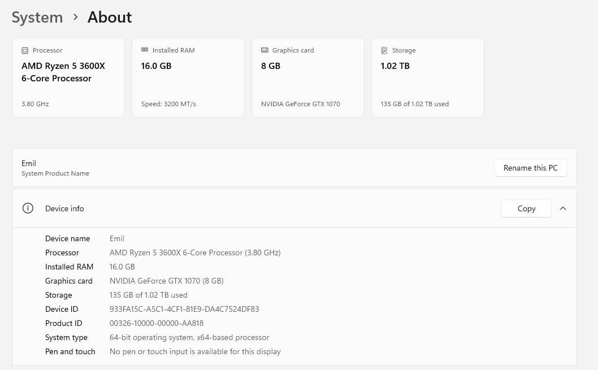
Task: Click Rename this PC button
Action: (x=531, y=168)
